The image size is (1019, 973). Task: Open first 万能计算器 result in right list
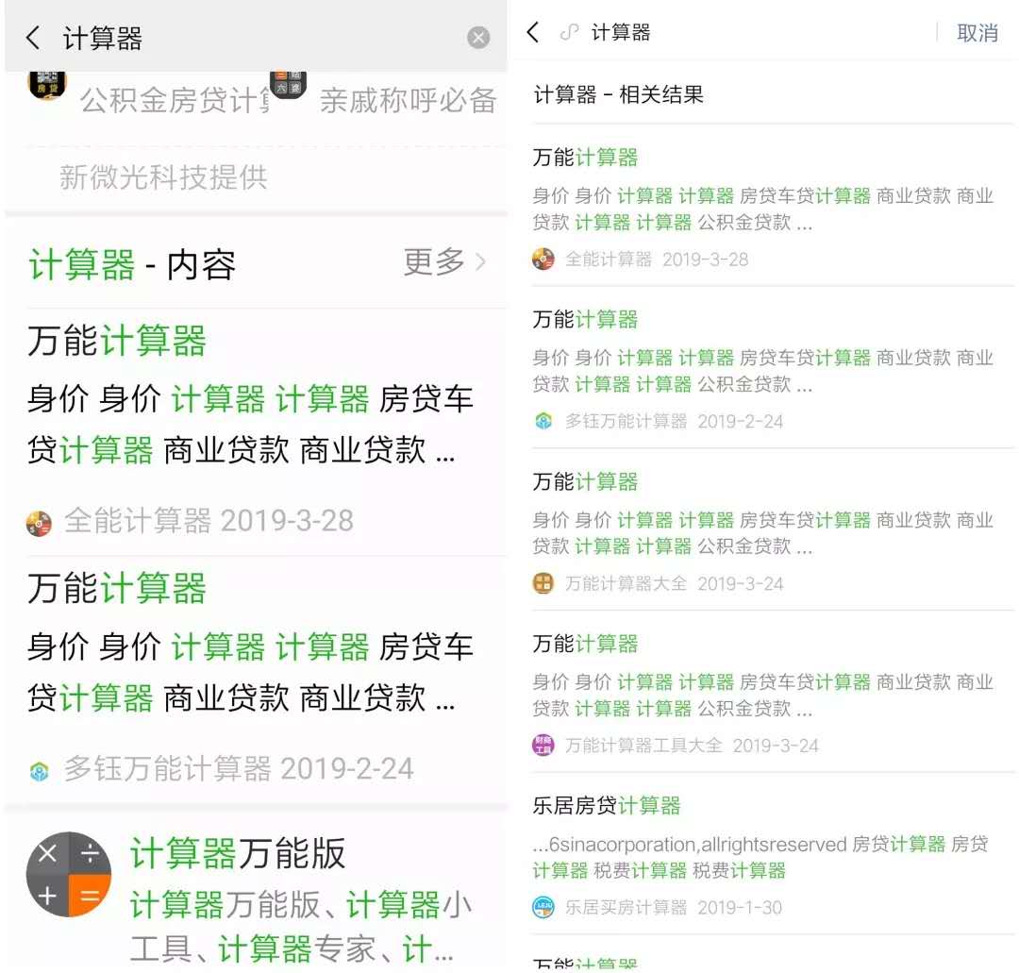pyautogui.click(x=773, y=206)
